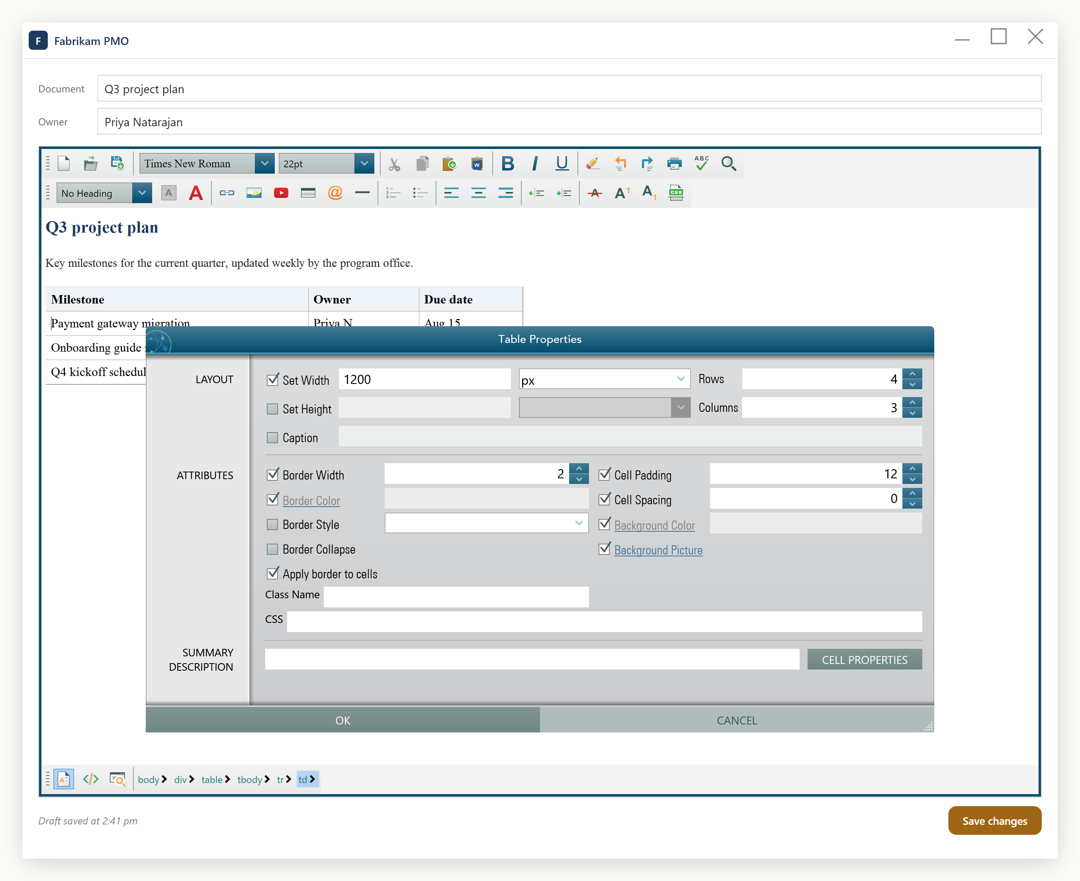
Task: Click the Undo arrow icon
Action: pyautogui.click(x=620, y=163)
